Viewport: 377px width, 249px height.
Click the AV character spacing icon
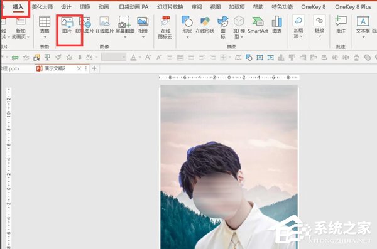point(89,57)
